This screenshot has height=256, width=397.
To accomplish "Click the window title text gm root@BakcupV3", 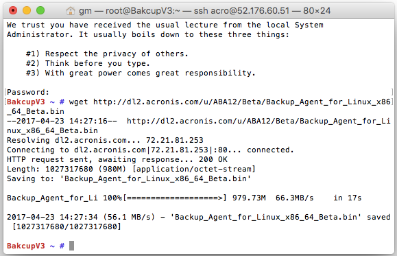I will click(204, 11).
